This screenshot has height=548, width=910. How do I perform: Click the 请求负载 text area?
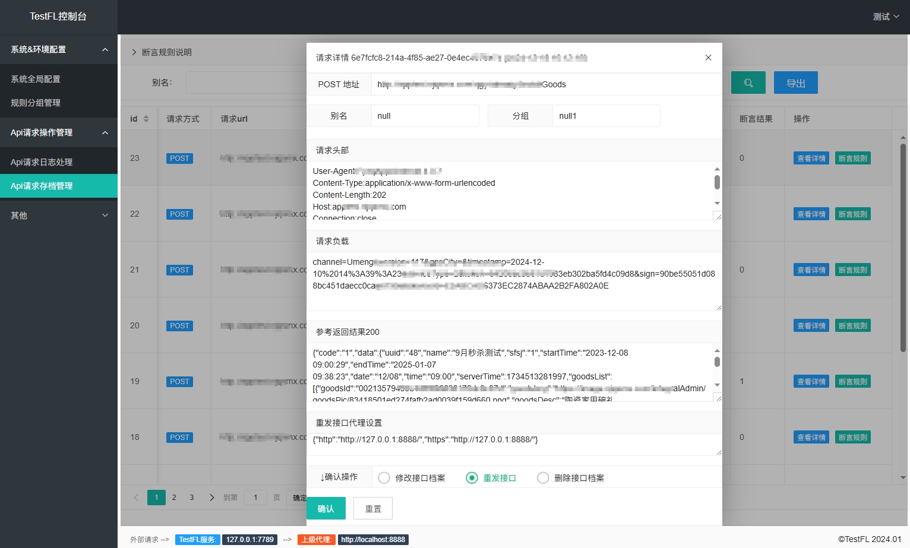point(514,281)
